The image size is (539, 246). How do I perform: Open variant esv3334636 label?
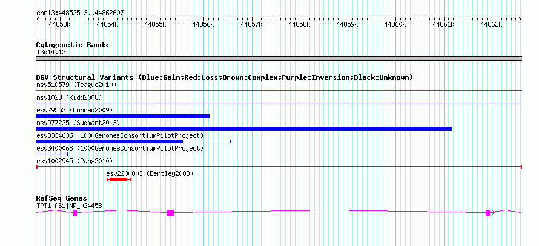pos(120,135)
